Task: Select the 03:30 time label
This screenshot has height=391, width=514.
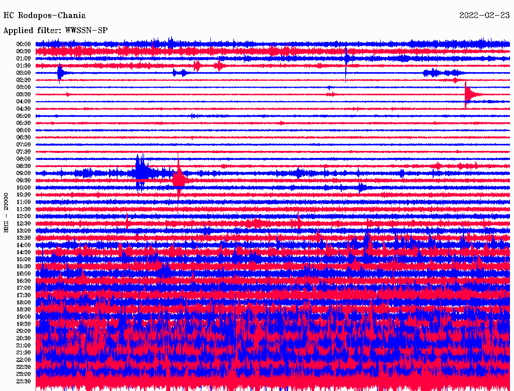Action: (24, 94)
